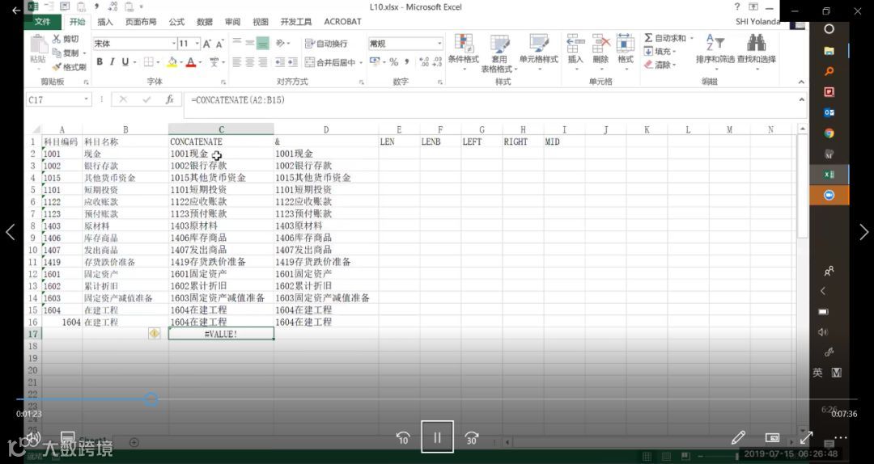
Task: Apply percent style number format
Action: click(x=393, y=61)
